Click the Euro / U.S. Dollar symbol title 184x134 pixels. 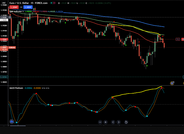click(x=19, y=3)
